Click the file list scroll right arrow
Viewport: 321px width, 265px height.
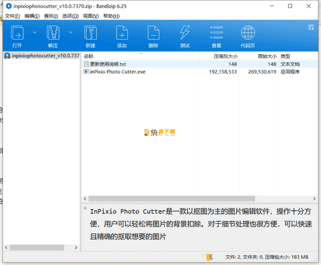pyautogui.click(x=314, y=198)
